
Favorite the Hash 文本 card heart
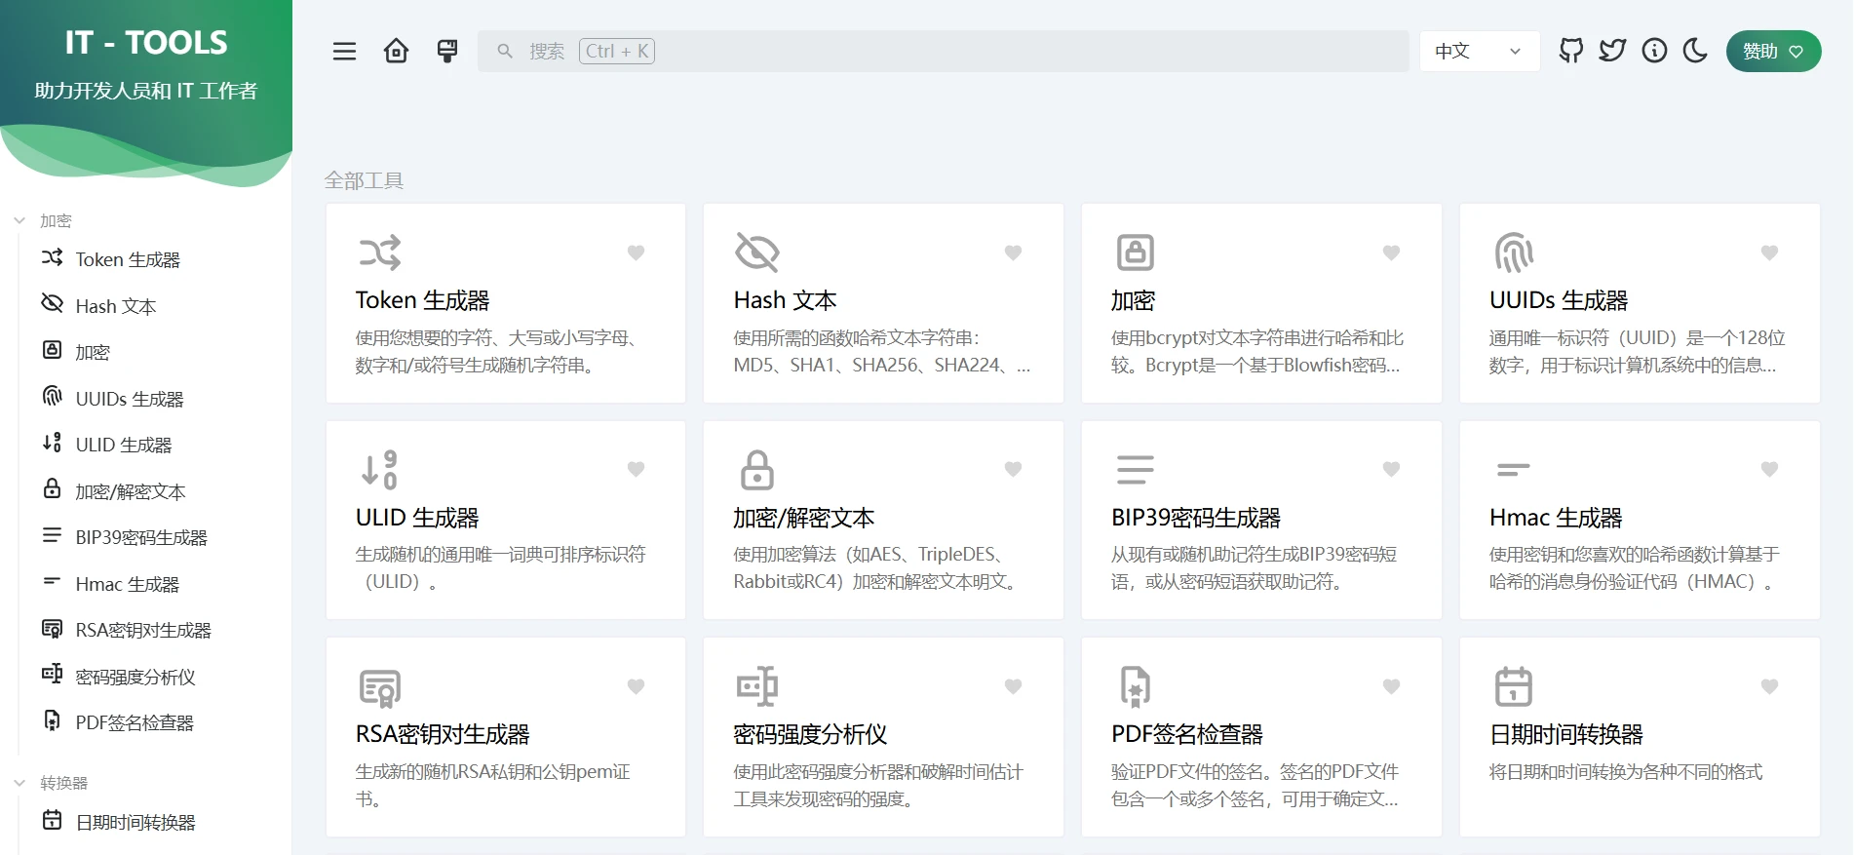pyautogui.click(x=1013, y=253)
